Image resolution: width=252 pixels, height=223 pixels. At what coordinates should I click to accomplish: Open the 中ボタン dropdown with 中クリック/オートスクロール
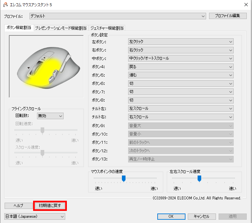[181, 58]
